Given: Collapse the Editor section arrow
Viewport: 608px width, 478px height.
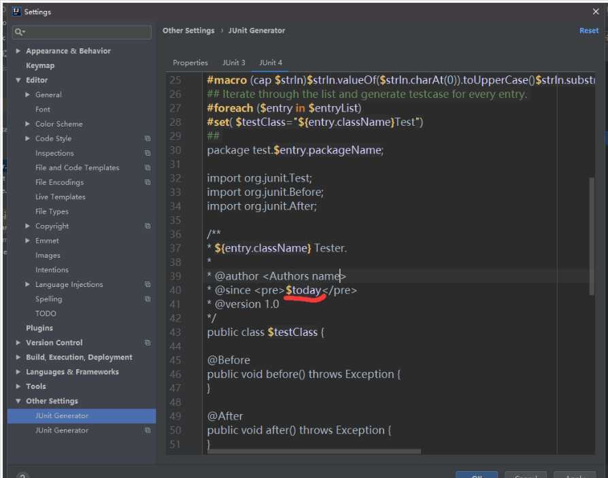Looking at the screenshot, I should pos(18,80).
